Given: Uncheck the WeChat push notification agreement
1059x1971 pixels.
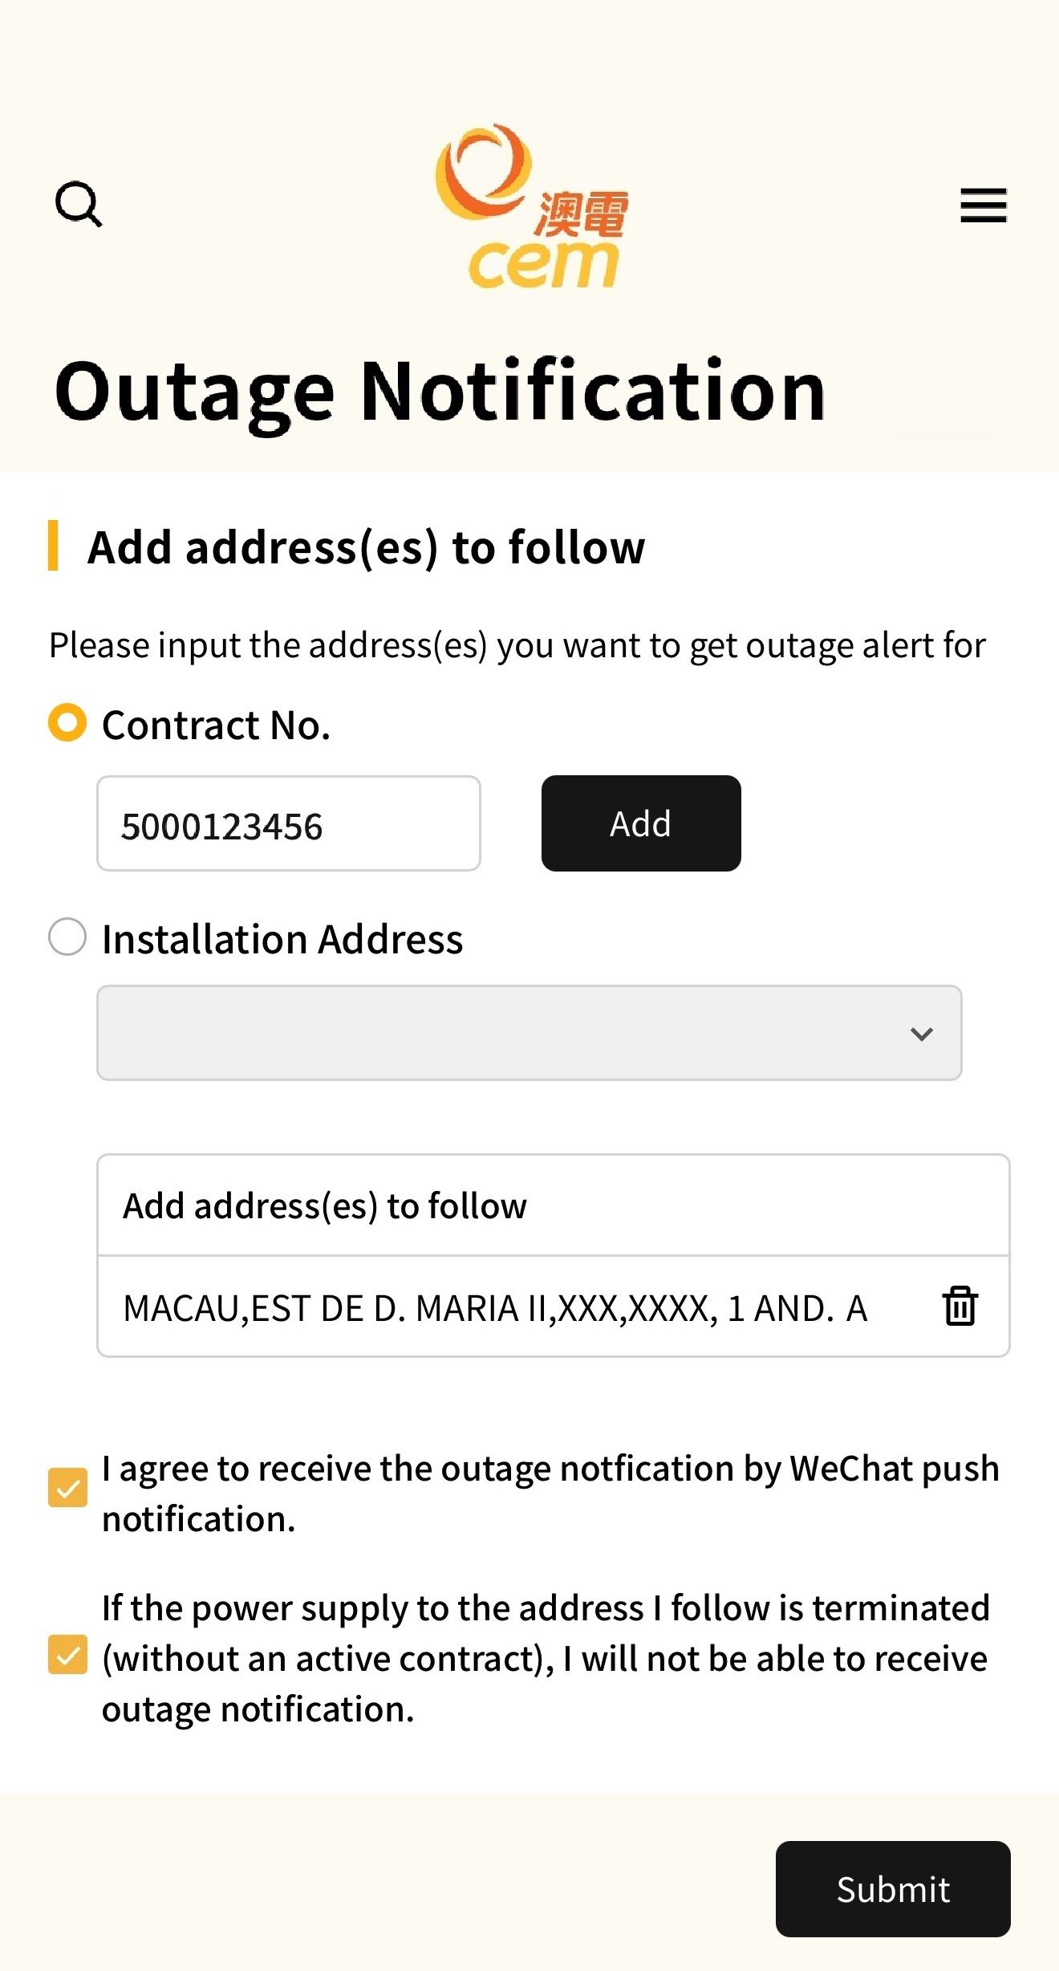Looking at the screenshot, I should (x=68, y=1488).
